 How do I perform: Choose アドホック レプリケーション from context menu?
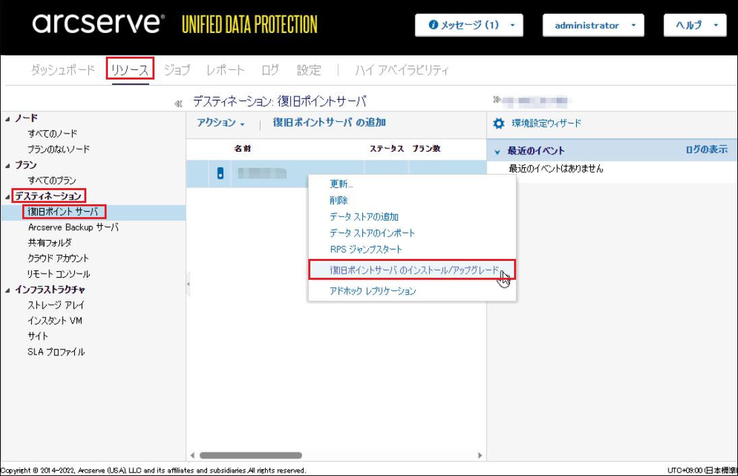[x=373, y=291]
